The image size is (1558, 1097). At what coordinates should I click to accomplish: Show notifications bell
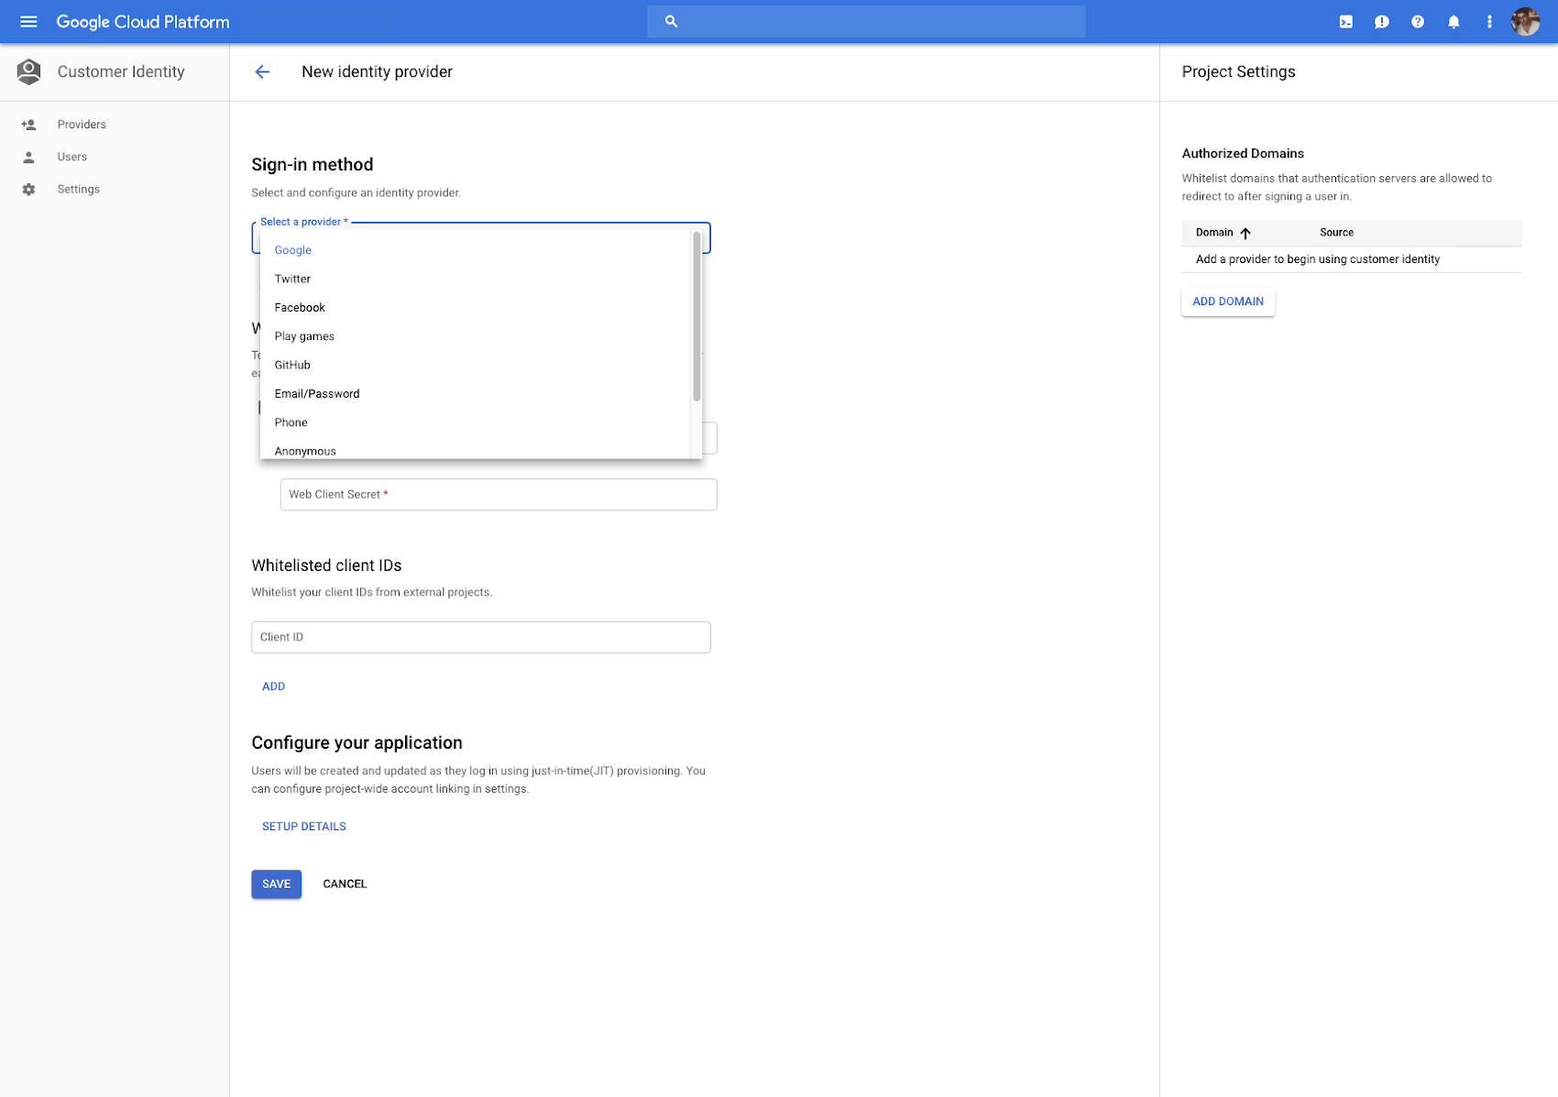pos(1454,21)
